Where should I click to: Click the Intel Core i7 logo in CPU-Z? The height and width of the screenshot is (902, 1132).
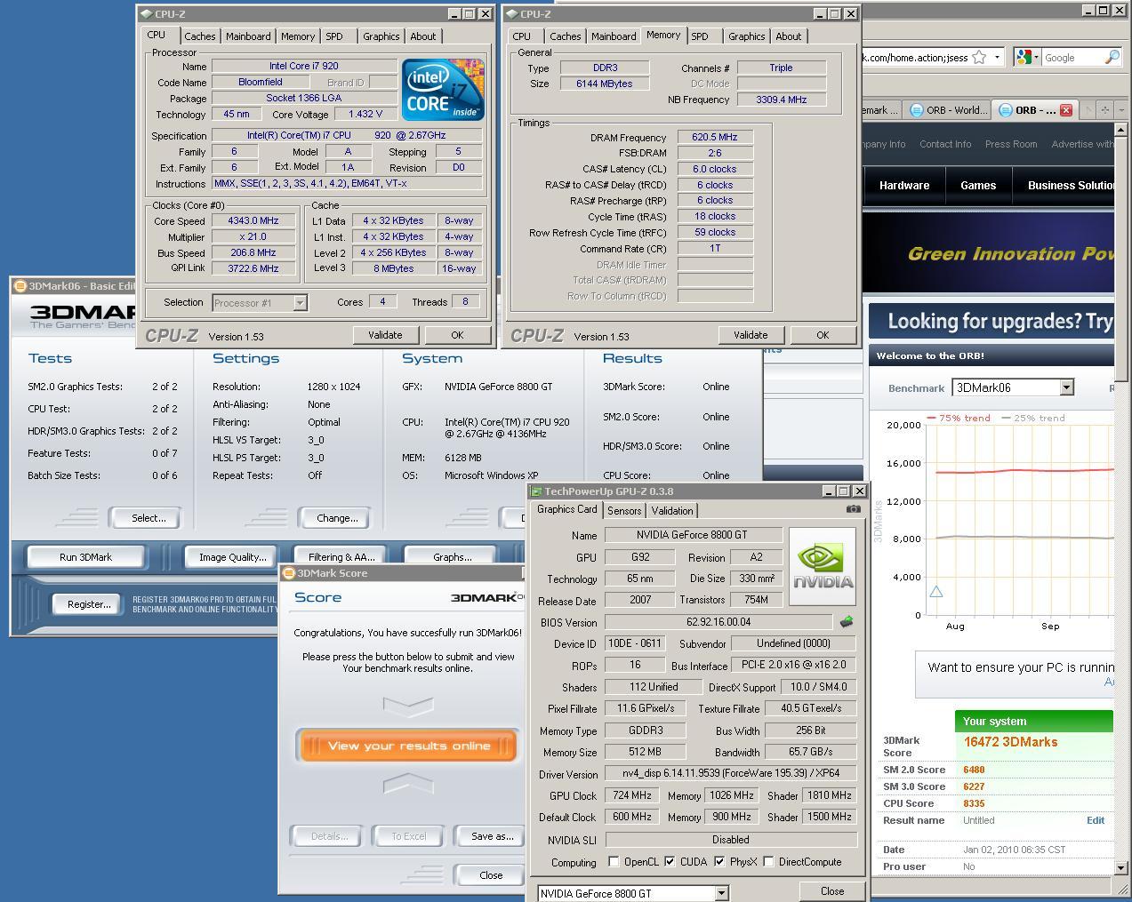pos(443,90)
